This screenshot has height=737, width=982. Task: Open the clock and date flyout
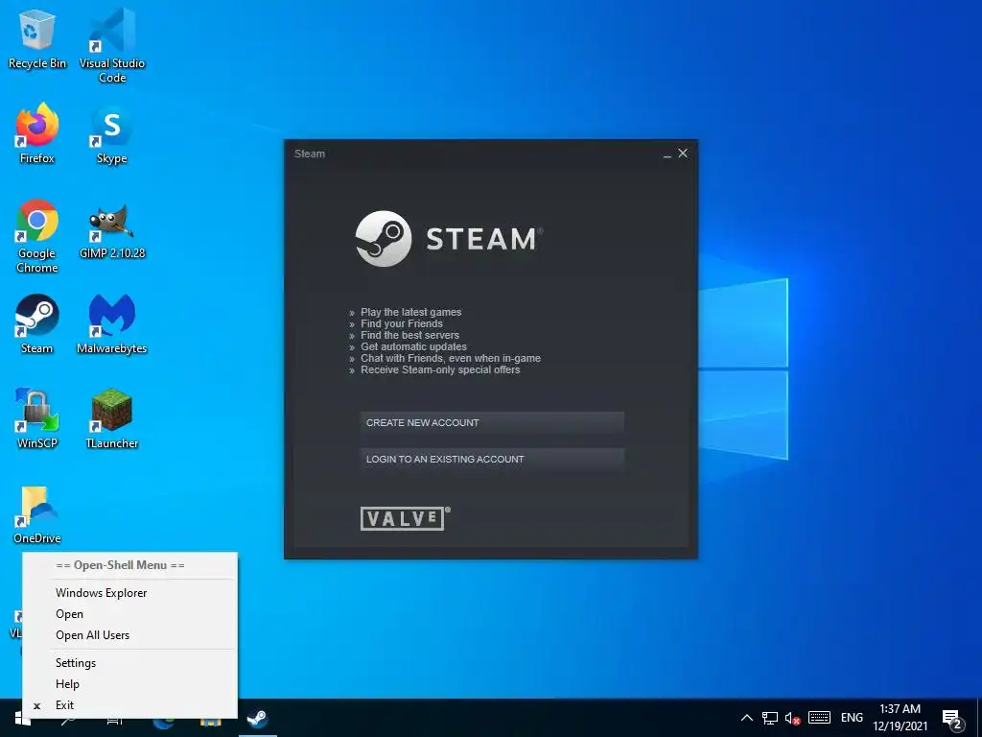[900, 718]
